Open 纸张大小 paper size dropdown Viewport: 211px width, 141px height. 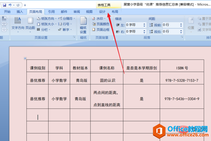(x=47, y=24)
